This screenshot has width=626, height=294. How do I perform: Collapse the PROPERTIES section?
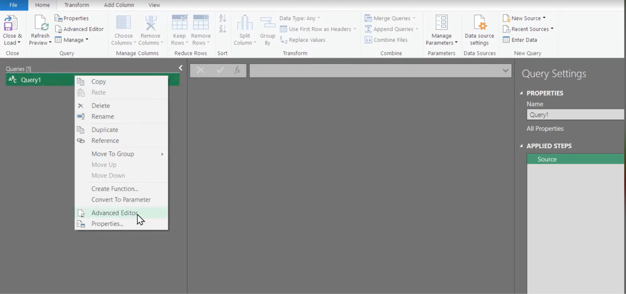click(521, 93)
